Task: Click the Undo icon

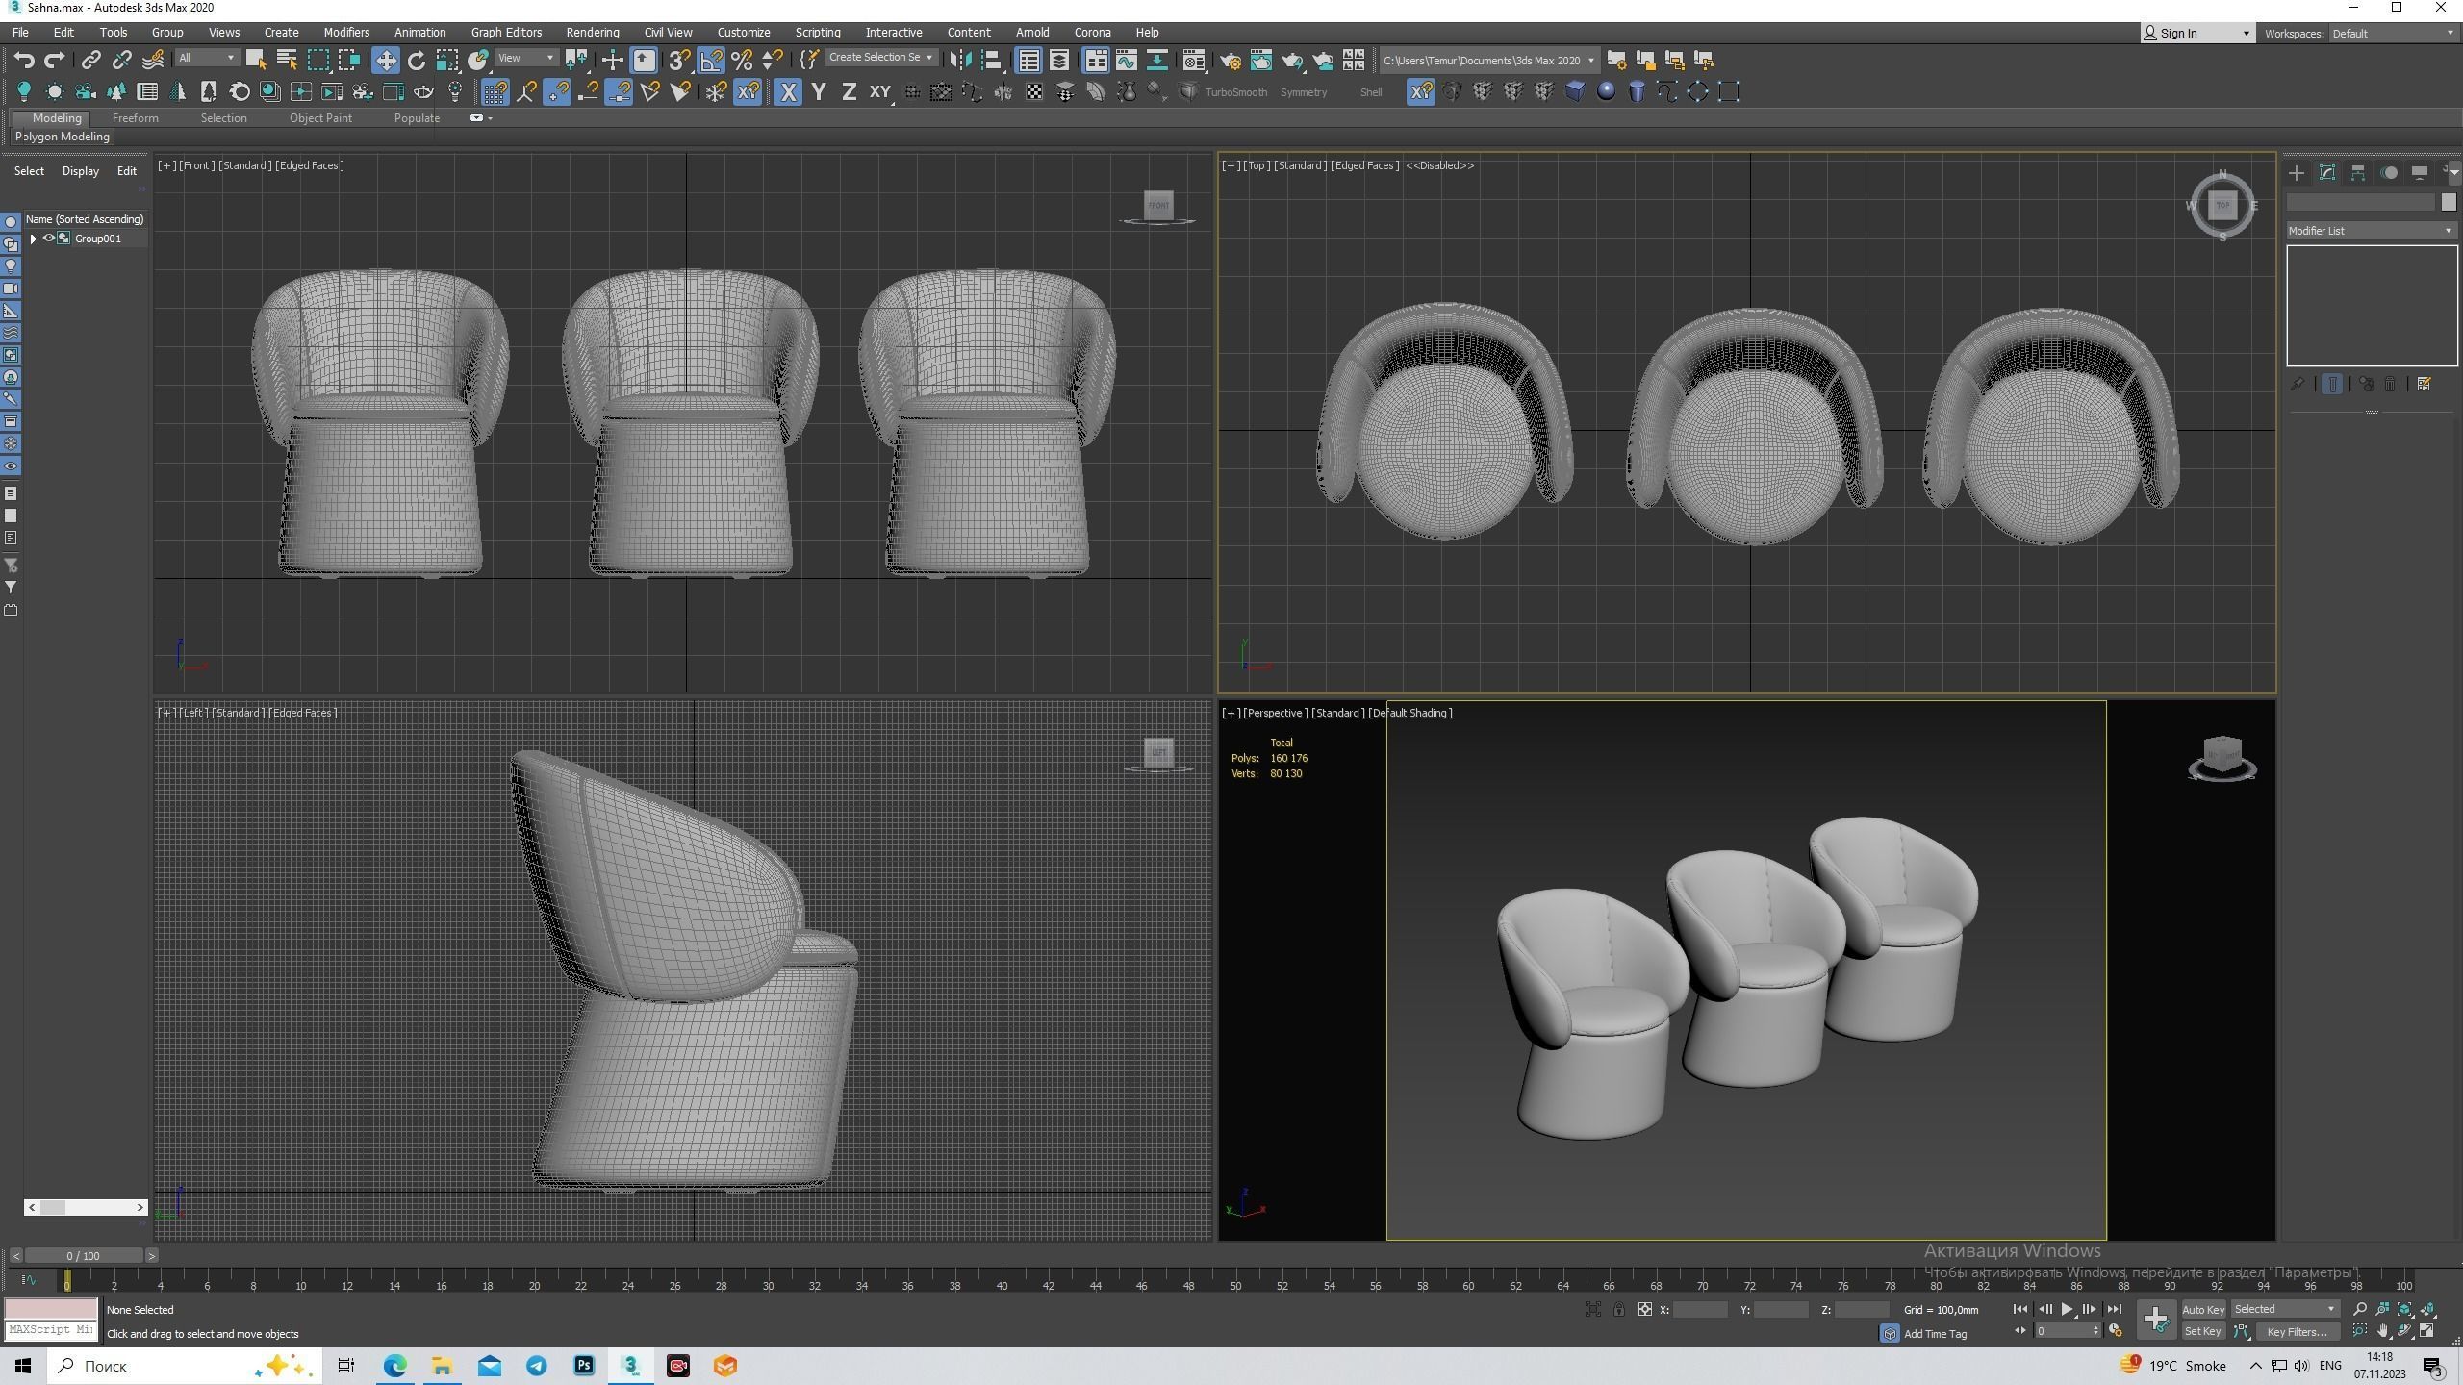Action: point(25,60)
